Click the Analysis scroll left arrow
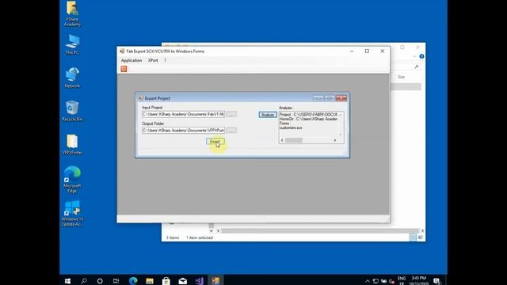The image size is (507, 285). [282, 140]
